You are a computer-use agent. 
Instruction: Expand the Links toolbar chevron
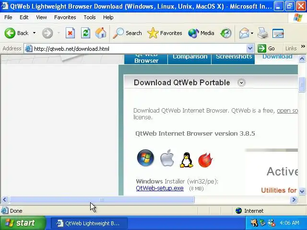[303, 46]
